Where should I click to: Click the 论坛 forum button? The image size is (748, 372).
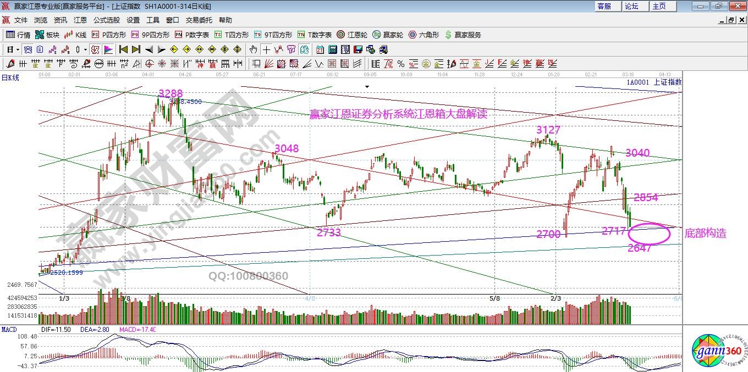pos(631,6)
